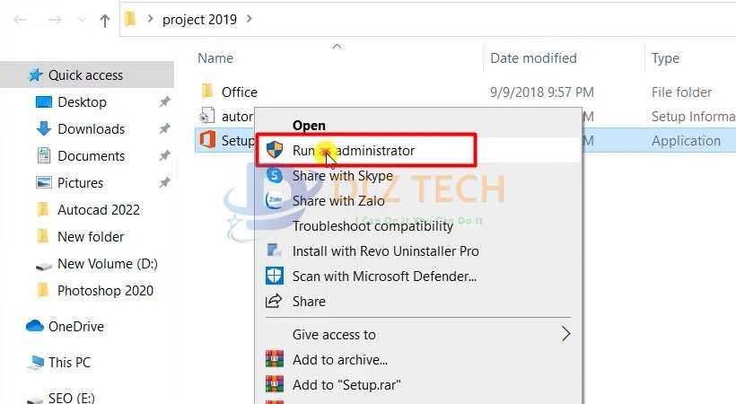
Task: Choose Open from the context menu
Action: click(309, 126)
